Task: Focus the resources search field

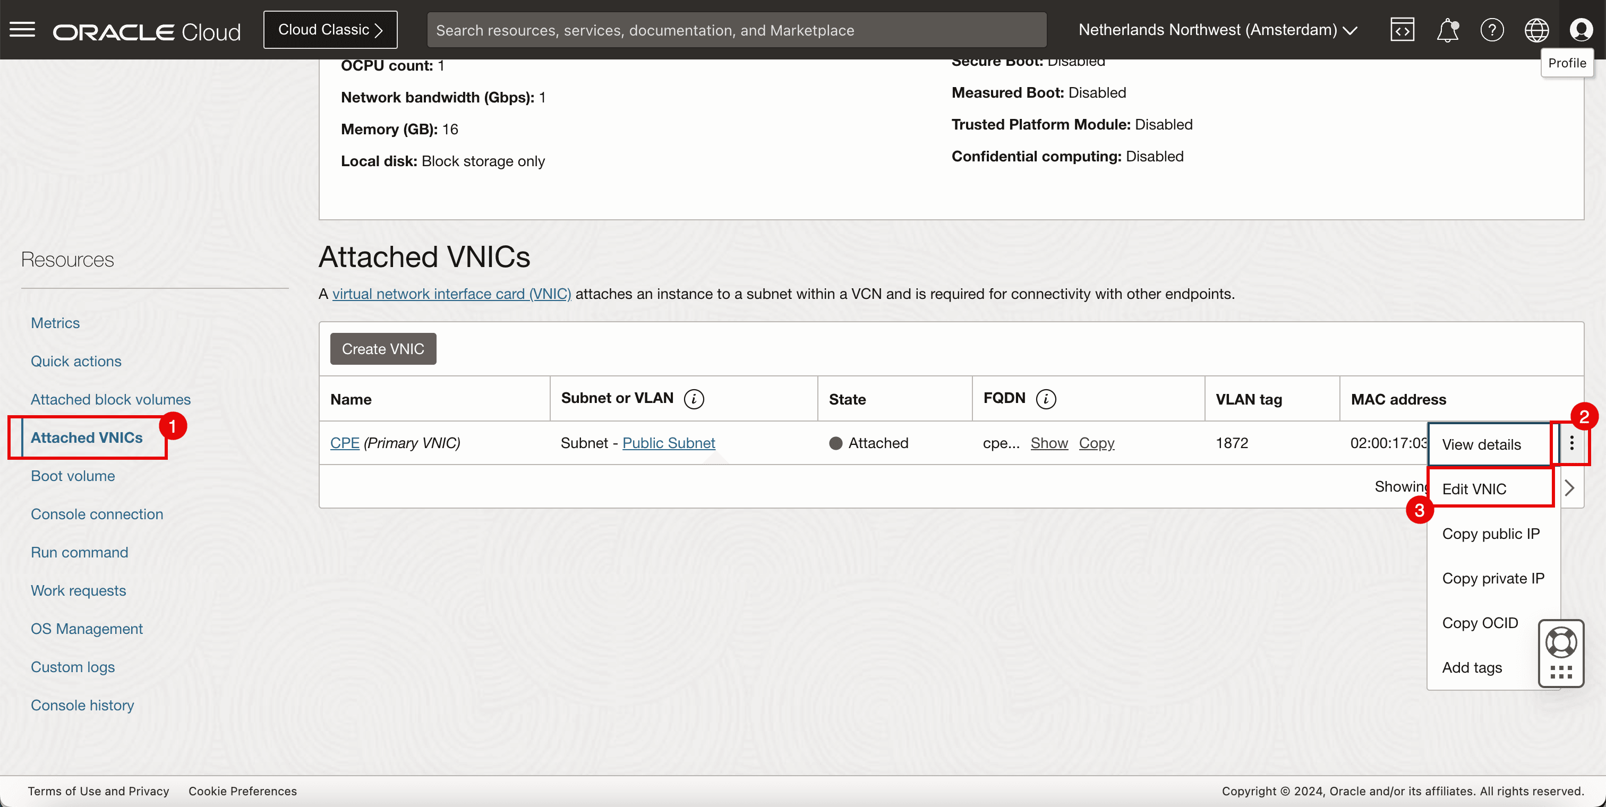Action: pos(736,30)
